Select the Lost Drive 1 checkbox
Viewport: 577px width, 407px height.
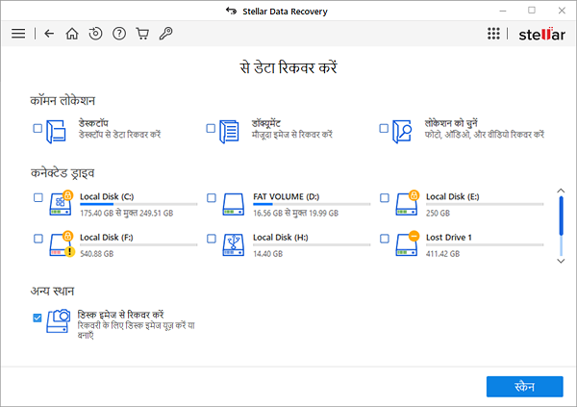coord(384,239)
